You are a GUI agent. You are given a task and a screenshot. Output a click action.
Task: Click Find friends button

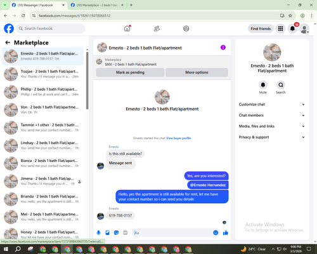click(261, 29)
